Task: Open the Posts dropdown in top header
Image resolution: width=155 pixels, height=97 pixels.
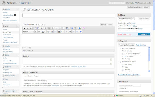Action: [117, 3]
